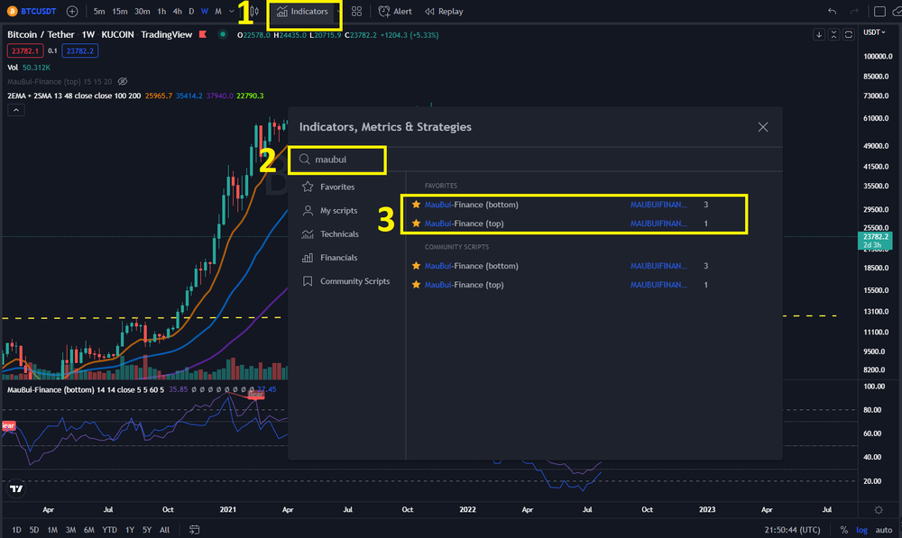902x538 pixels.
Task: Close the Indicators dialog with X
Action: click(763, 127)
